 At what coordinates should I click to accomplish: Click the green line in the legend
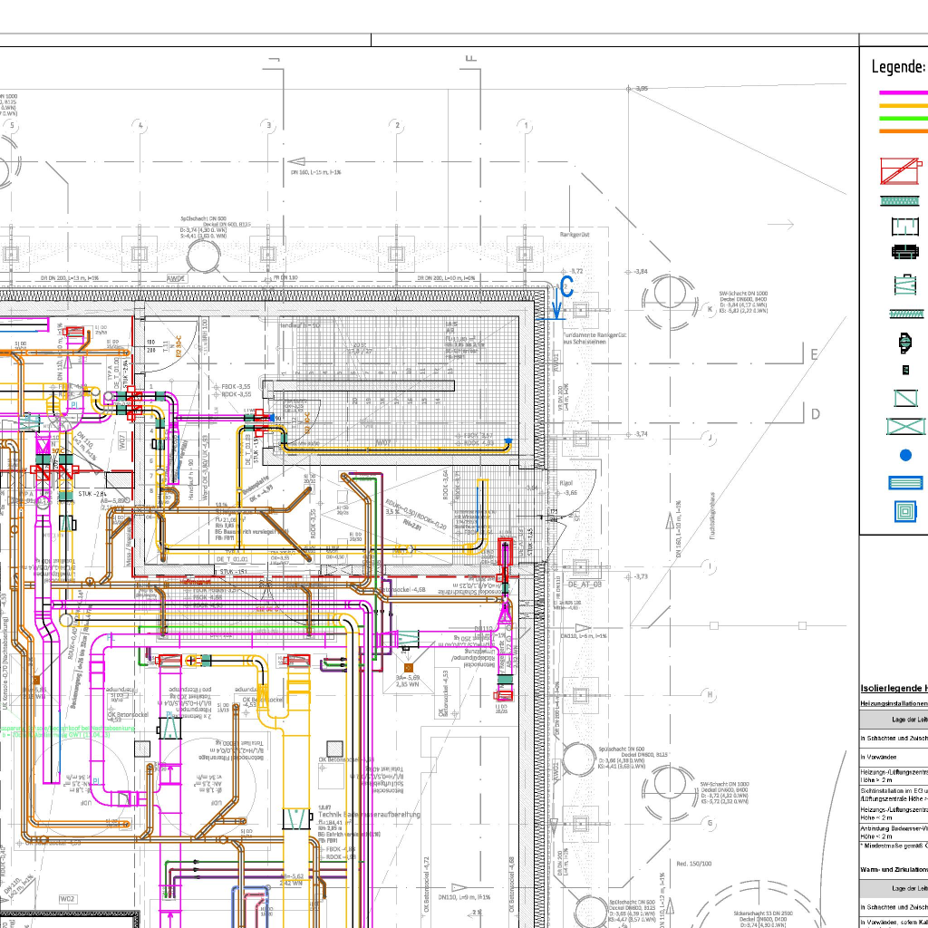(904, 118)
